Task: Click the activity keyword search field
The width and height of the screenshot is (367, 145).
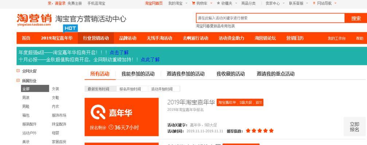Action: [270, 18]
